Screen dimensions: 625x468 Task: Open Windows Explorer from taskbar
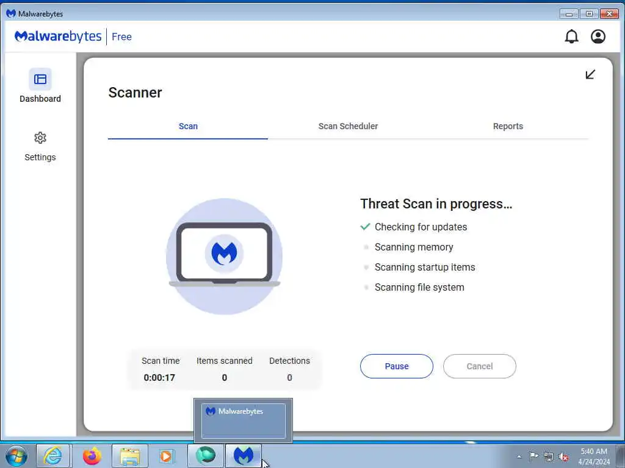(130, 456)
